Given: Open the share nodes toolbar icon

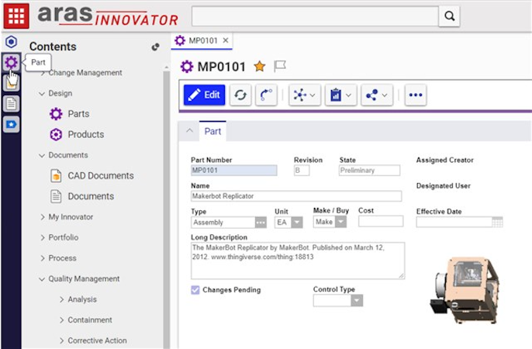Looking at the screenshot, I should pyautogui.click(x=377, y=95).
